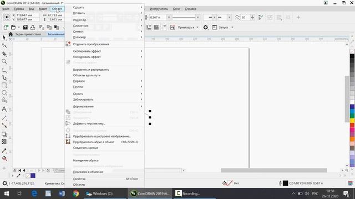Expand the Формирование submenu

(x=105, y=107)
